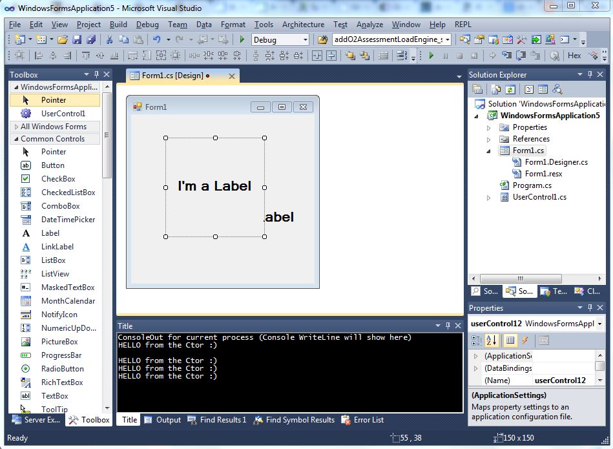Align Lefts of selected controls
Viewport: 613px width, 449px height.
tap(38, 56)
